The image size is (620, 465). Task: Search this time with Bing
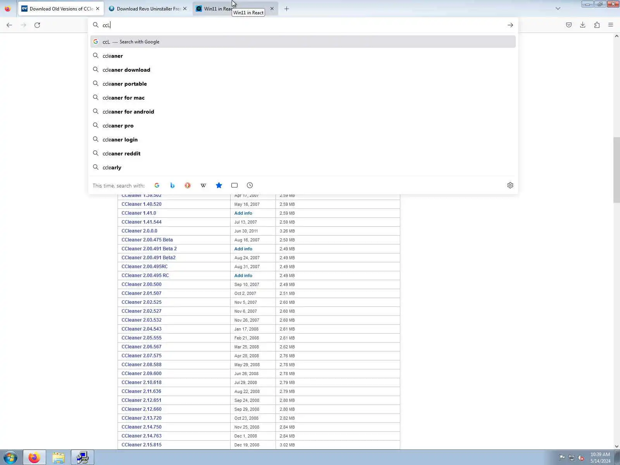click(x=172, y=186)
